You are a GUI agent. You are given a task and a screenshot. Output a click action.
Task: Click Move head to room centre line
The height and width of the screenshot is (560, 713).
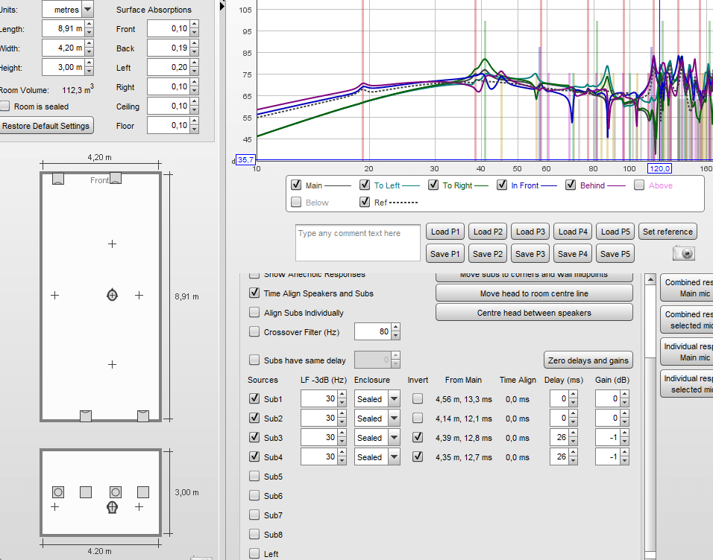534,293
